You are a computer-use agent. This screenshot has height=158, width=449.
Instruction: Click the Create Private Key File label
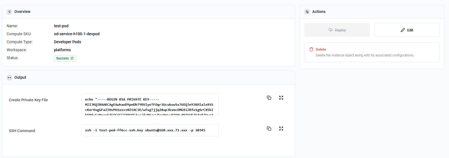28,100
